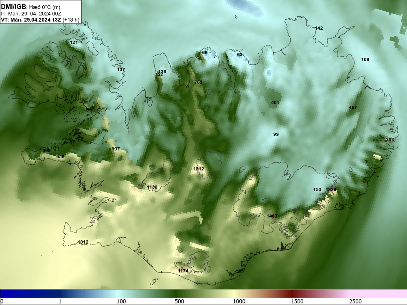Screen dimensions: 407x305
Task: Click the 752 map value
Action: pyautogui.click(x=159, y=74)
